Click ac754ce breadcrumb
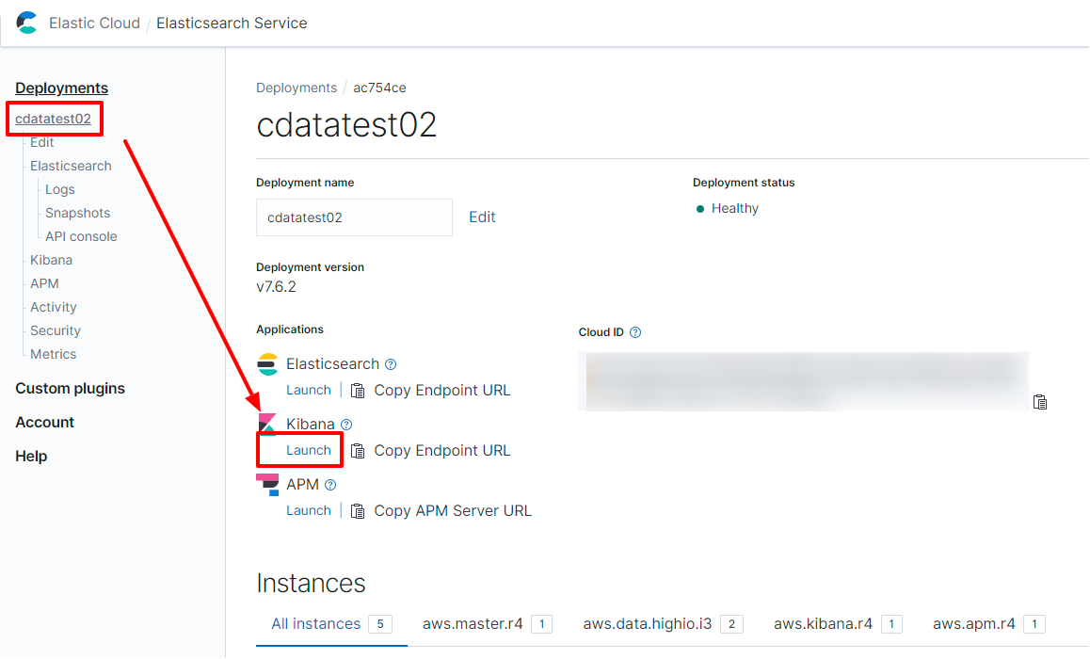 click(x=379, y=88)
